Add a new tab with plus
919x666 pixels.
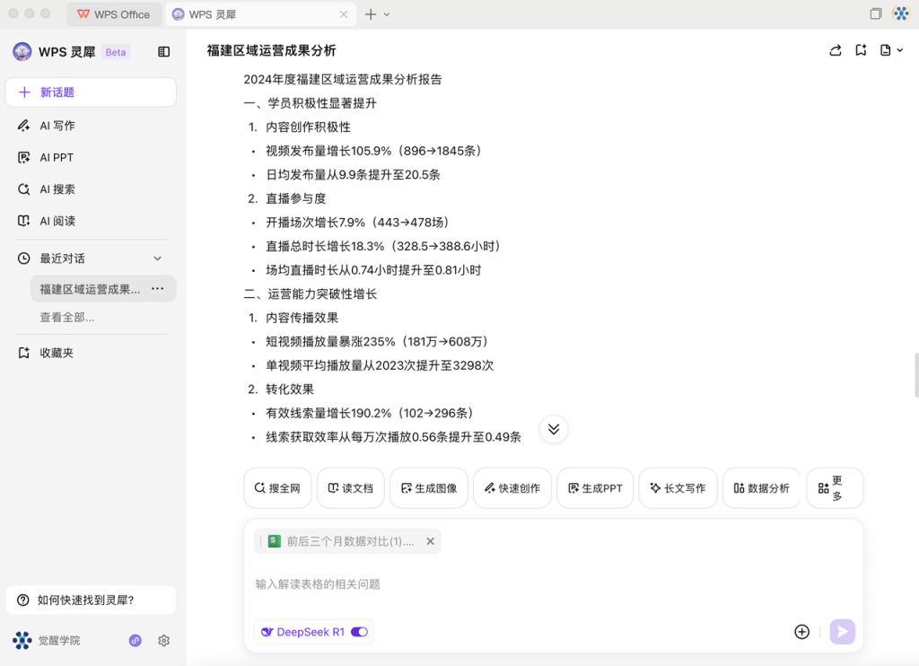click(x=371, y=14)
